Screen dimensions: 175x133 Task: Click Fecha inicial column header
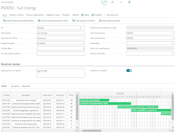(47, 95)
